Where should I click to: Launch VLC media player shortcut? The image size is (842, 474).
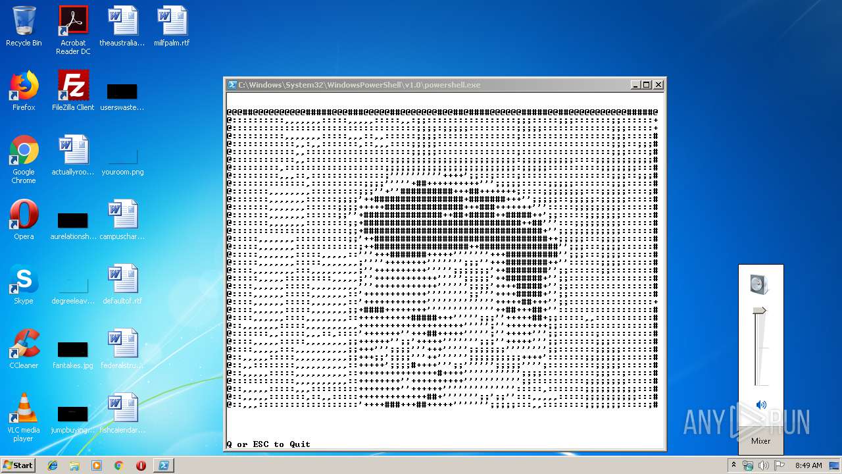click(x=24, y=417)
